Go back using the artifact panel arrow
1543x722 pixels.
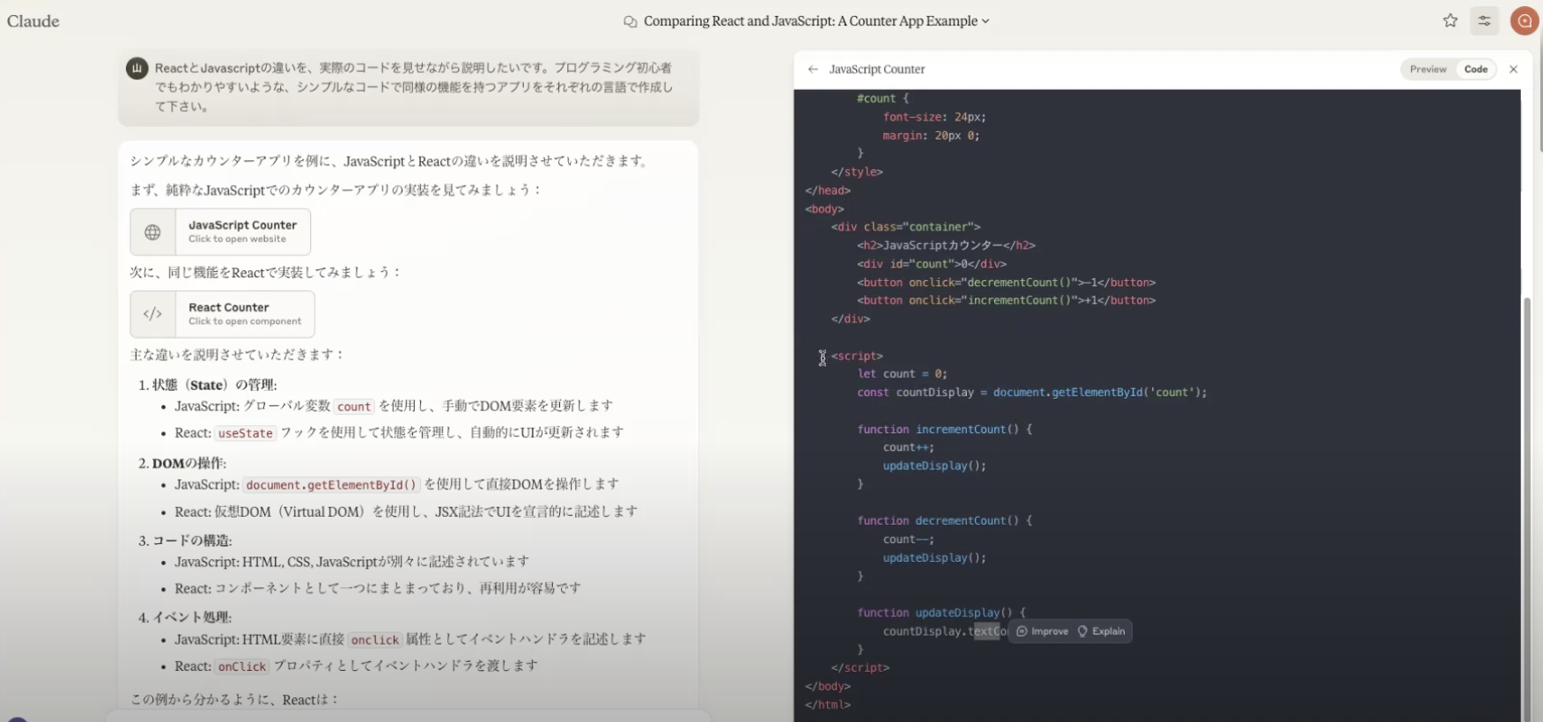click(813, 69)
